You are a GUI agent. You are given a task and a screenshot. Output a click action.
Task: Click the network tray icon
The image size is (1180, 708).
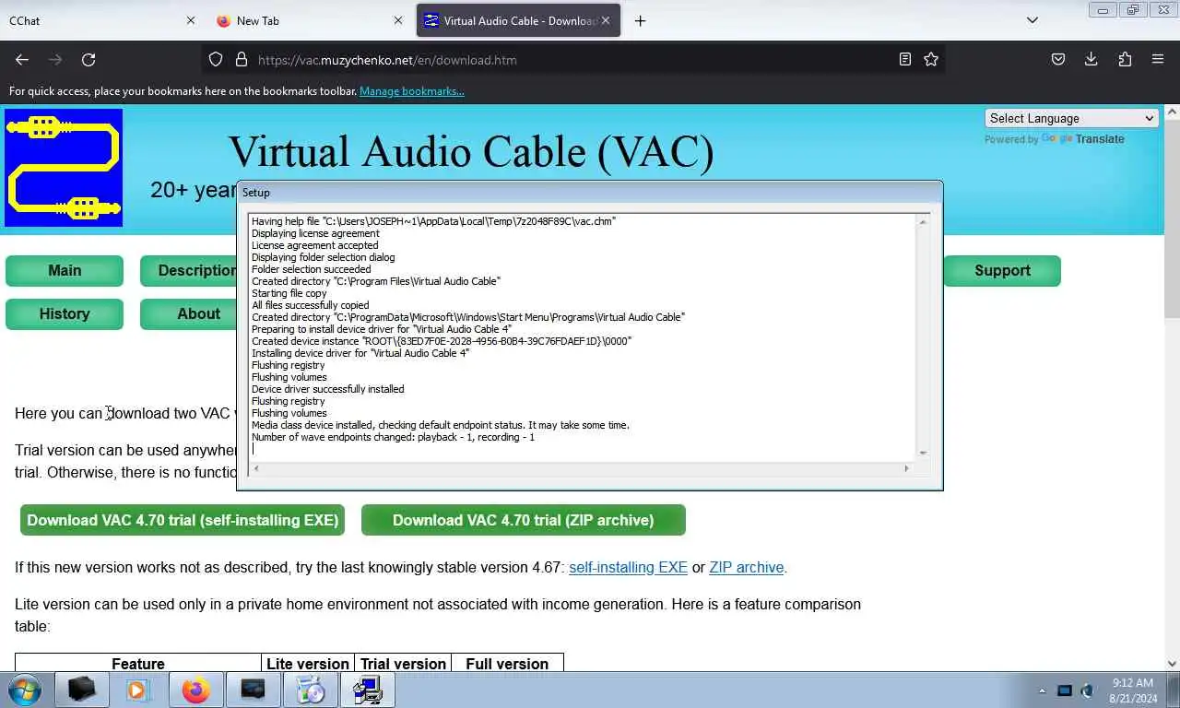point(1065,690)
